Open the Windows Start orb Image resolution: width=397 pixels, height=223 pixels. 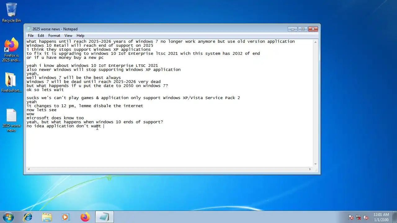coord(8,217)
